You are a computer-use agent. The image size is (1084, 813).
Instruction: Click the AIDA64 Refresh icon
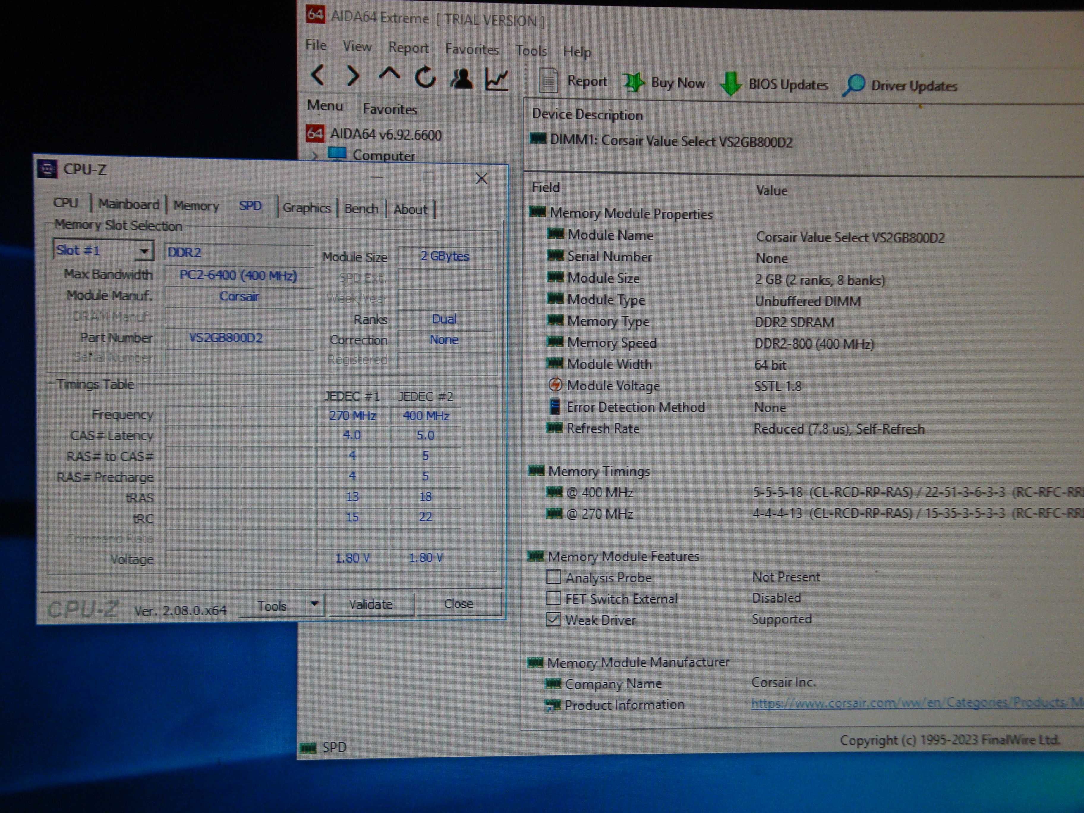(425, 77)
